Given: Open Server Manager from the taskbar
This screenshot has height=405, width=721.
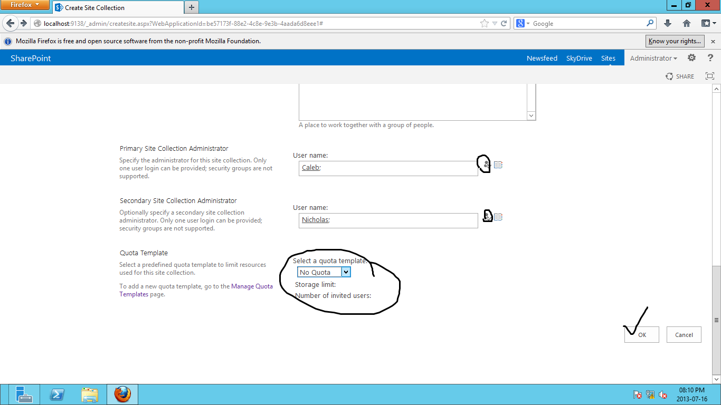Looking at the screenshot, I should pyautogui.click(x=23, y=394).
